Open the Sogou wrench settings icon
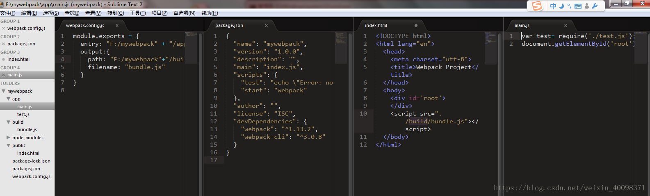The height and width of the screenshot is (196, 650). point(595,6)
